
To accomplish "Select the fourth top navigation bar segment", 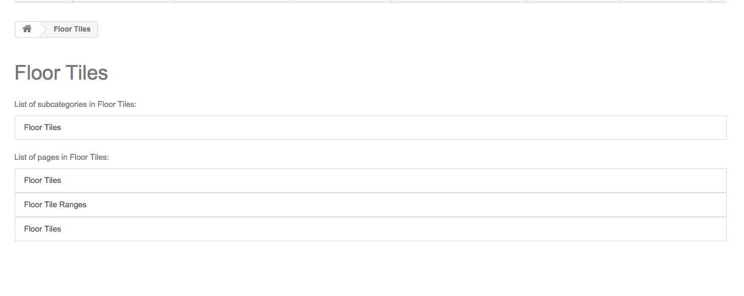I will 342,1.
